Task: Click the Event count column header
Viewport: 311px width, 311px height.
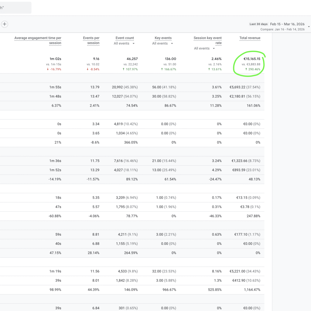Action: click(x=125, y=38)
